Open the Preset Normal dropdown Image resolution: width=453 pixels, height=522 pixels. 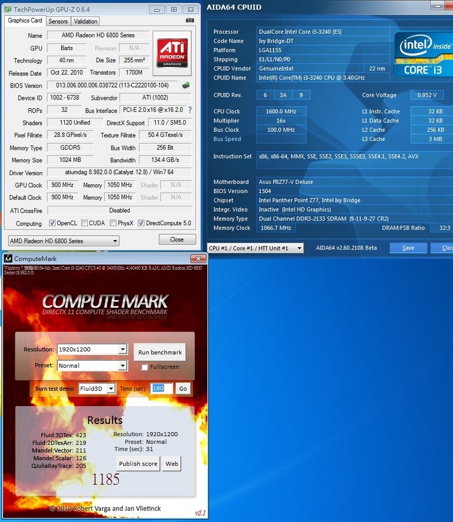click(x=122, y=365)
